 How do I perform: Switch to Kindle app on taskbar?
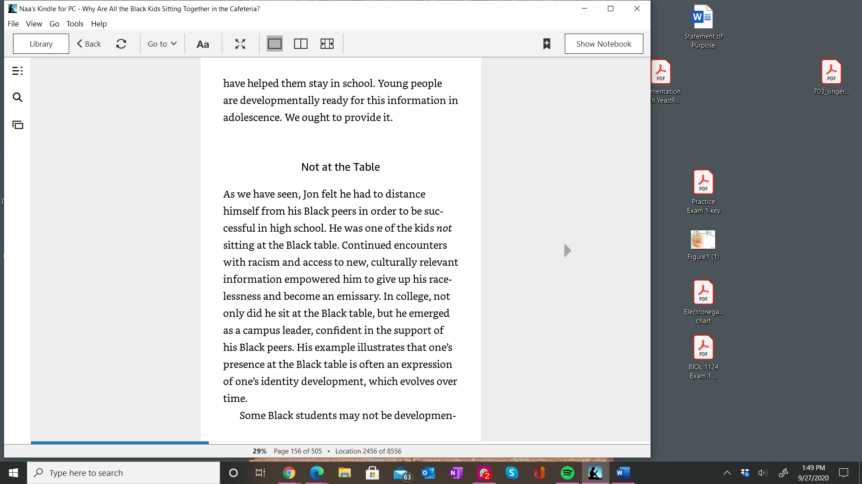pyautogui.click(x=595, y=473)
